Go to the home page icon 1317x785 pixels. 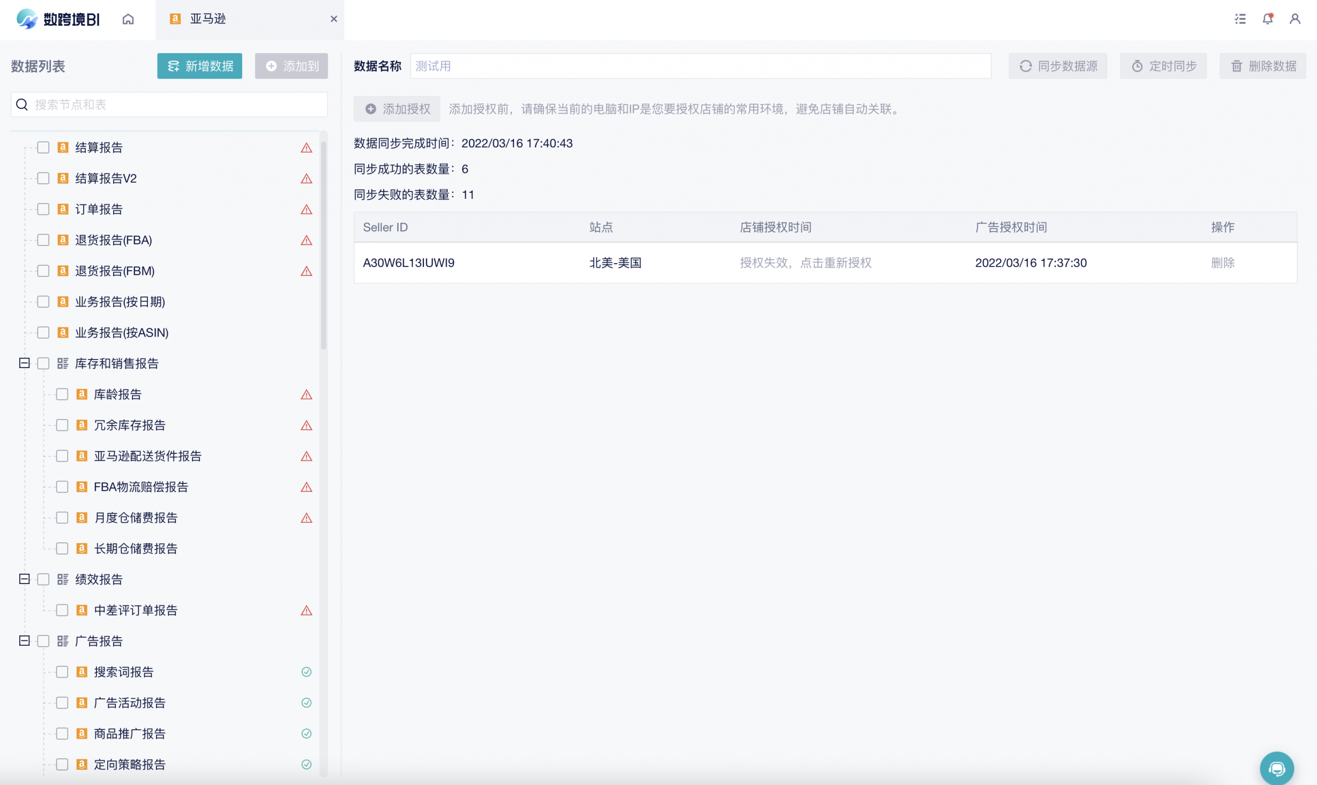pos(128,19)
